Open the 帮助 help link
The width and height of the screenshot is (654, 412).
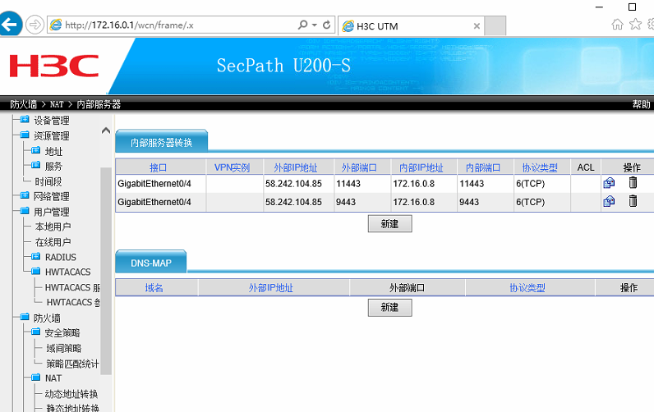point(641,104)
